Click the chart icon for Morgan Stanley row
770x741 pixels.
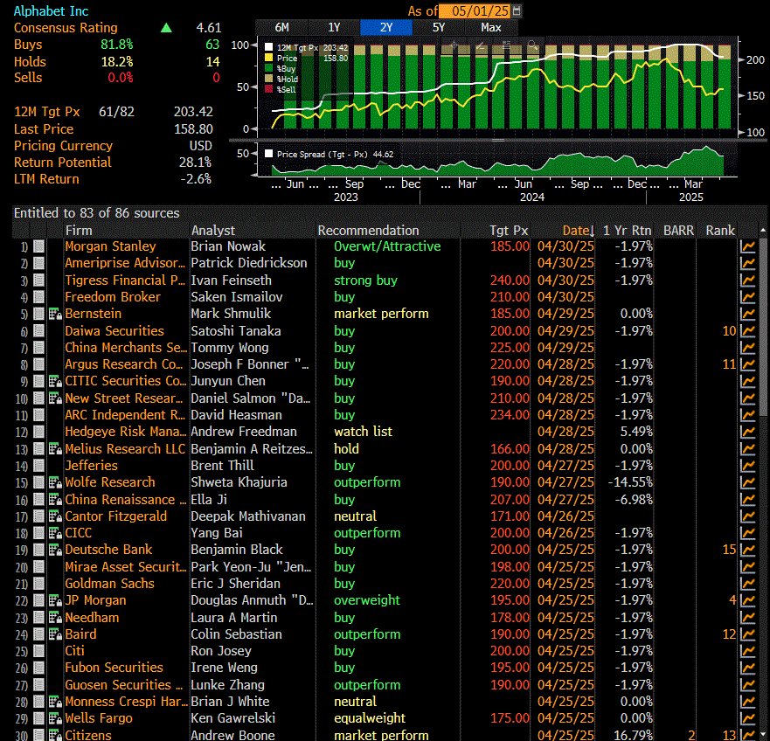point(748,246)
